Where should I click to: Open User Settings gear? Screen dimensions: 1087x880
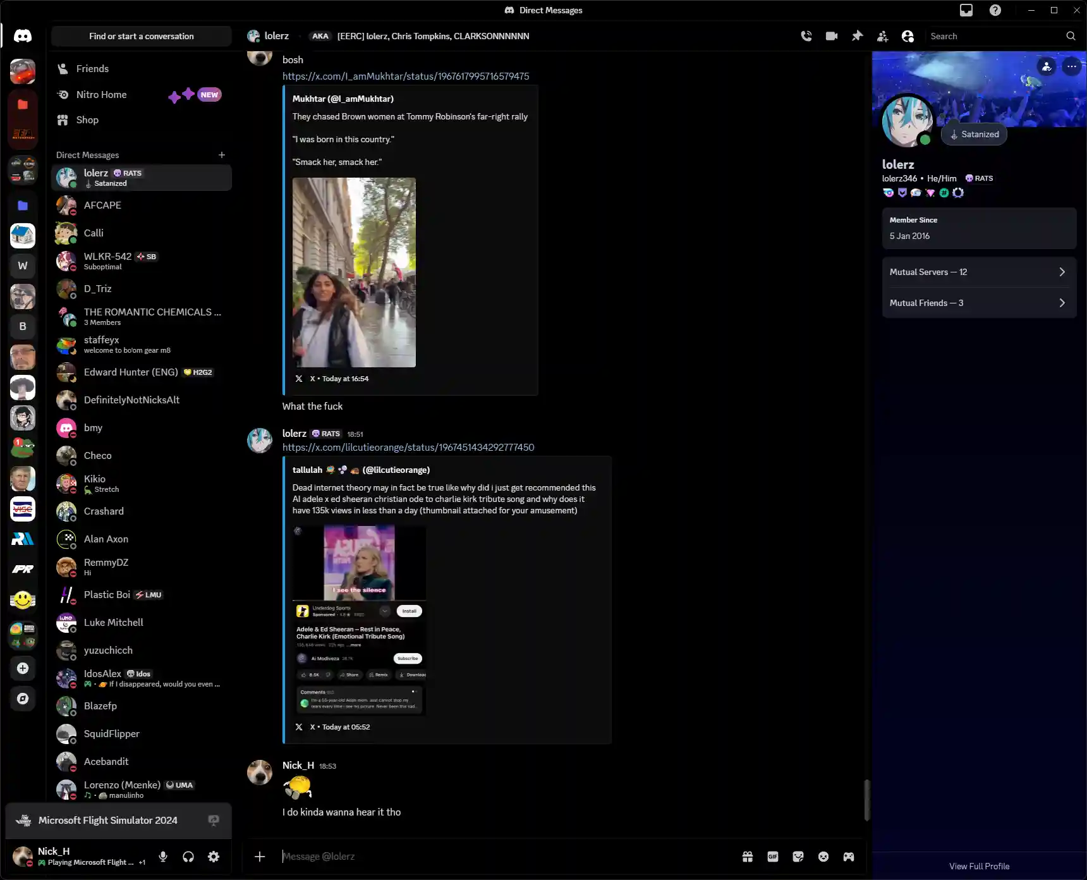pyautogui.click(x=214, y=857)
